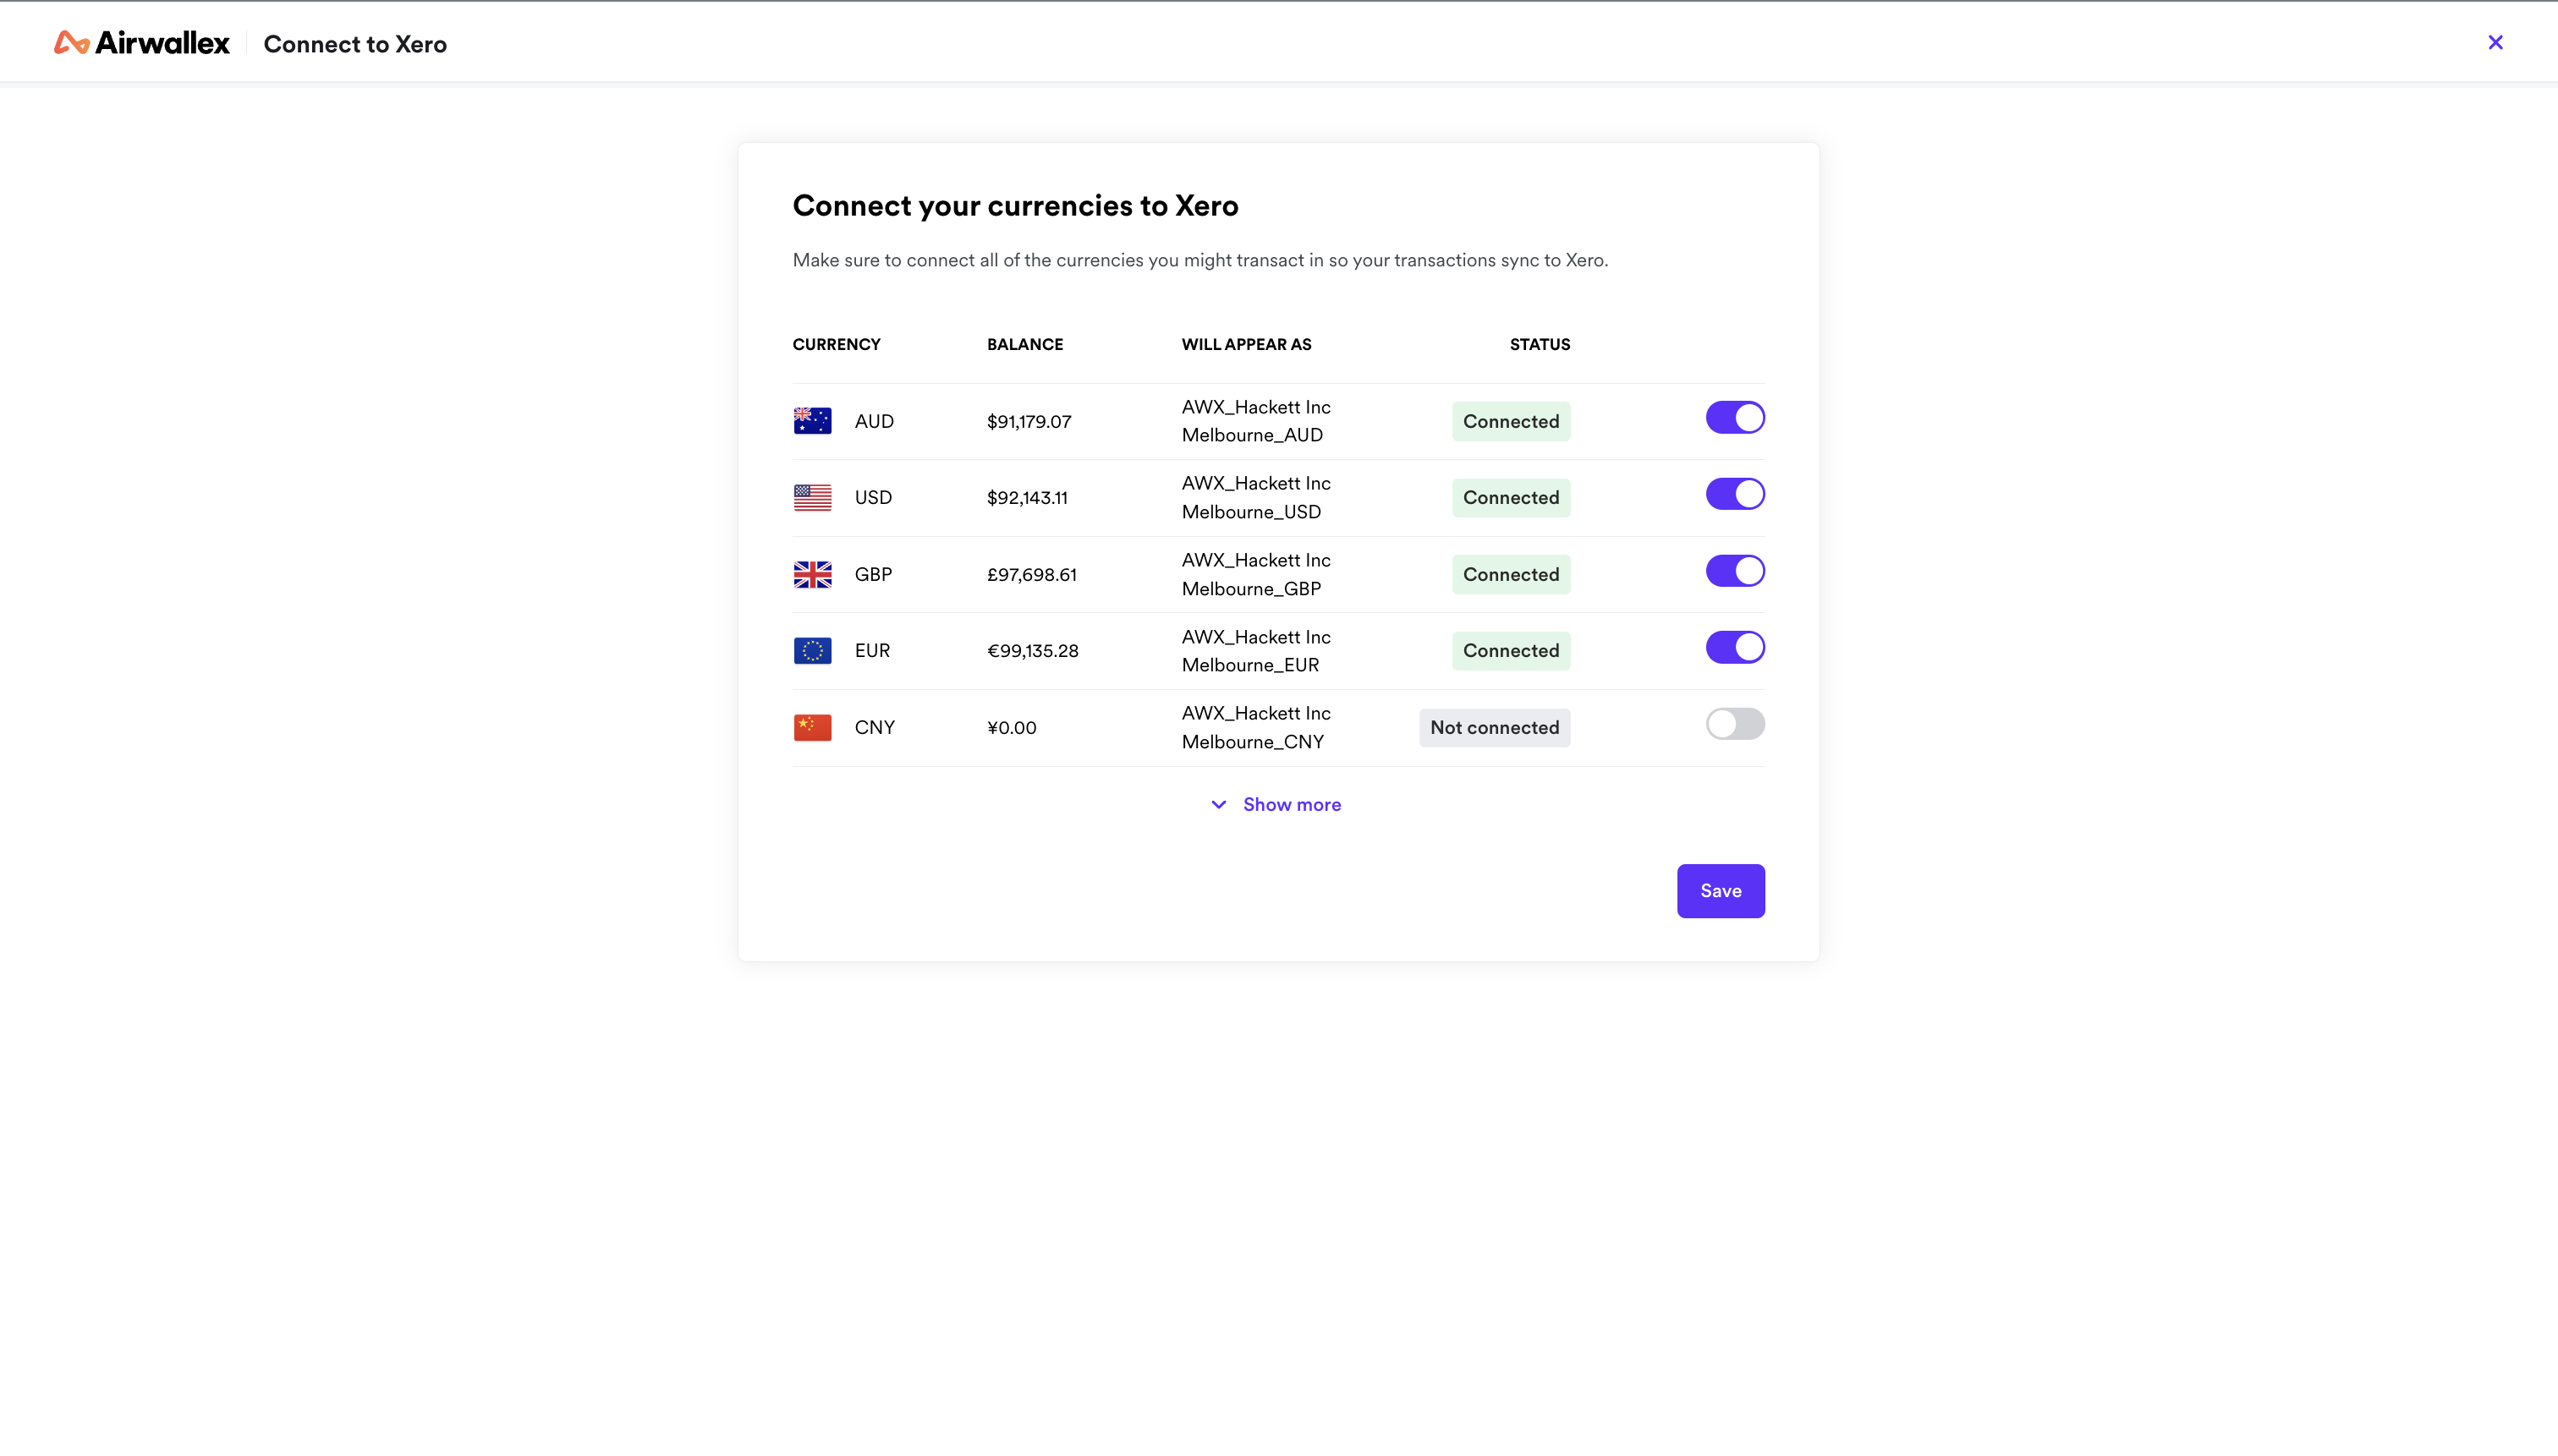Image resolution: width=2558 pixels, height=1456 pixels.
Task: Enable the CNY currency toggle
Action: [1735, 724]
